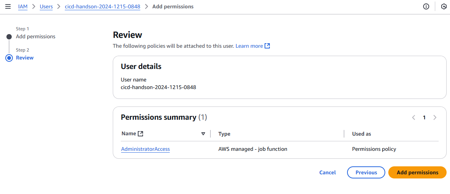Go to next page of permissions summary
Image resolution: width=450 pixels, height=194 pixels.
click(435, 117)
